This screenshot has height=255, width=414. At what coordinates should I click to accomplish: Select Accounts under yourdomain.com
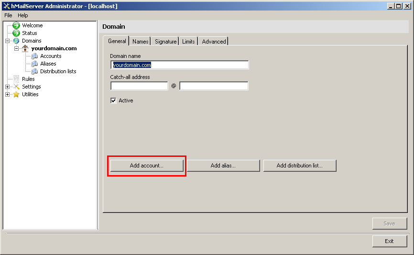[51, 56]
